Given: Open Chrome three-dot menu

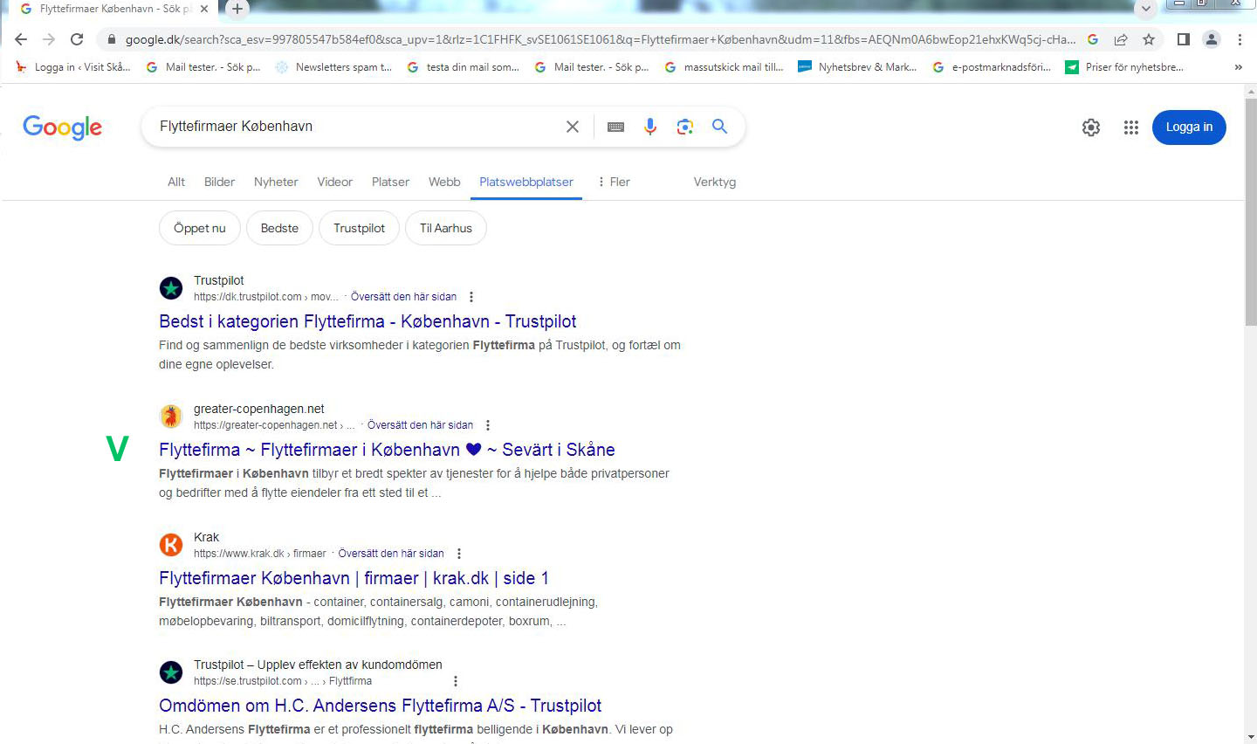Looking at the screenshot, I should 1240,39.
